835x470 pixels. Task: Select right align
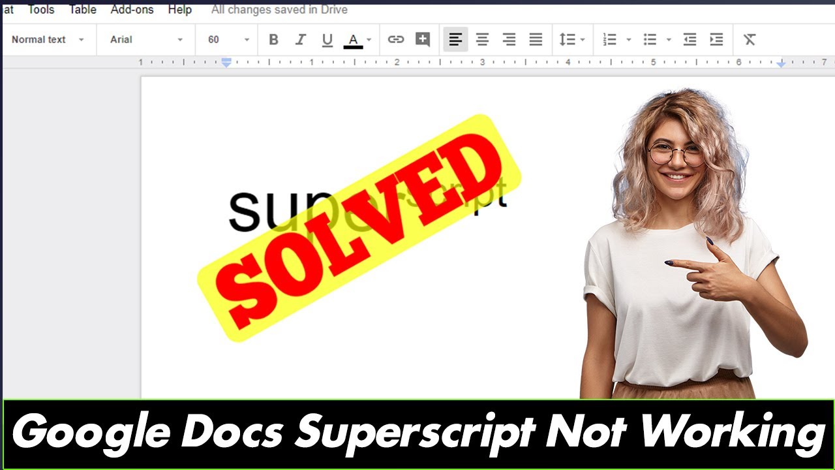(509, 40)
